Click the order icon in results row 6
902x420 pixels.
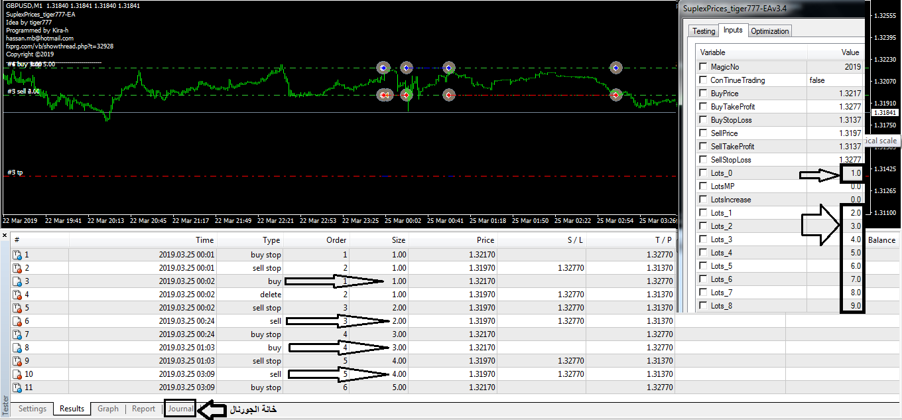pos(17,321)
